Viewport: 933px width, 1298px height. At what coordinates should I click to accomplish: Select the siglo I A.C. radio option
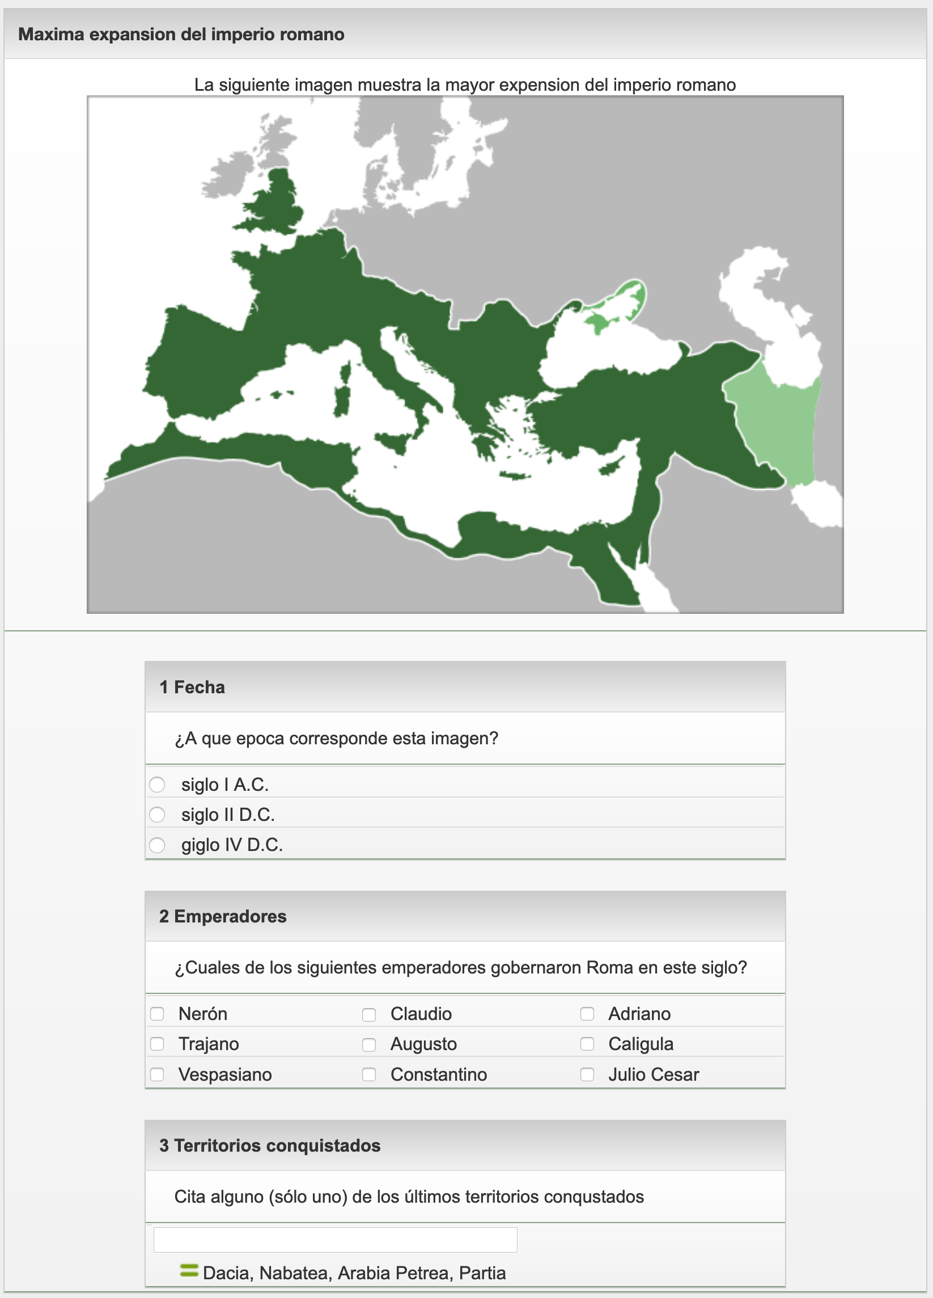point(157,784)
